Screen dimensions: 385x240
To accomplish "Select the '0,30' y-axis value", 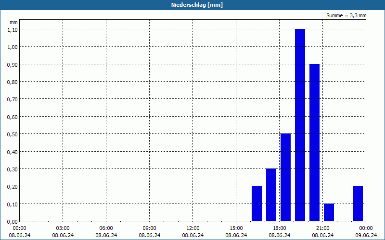I will [x=13, y=169].
